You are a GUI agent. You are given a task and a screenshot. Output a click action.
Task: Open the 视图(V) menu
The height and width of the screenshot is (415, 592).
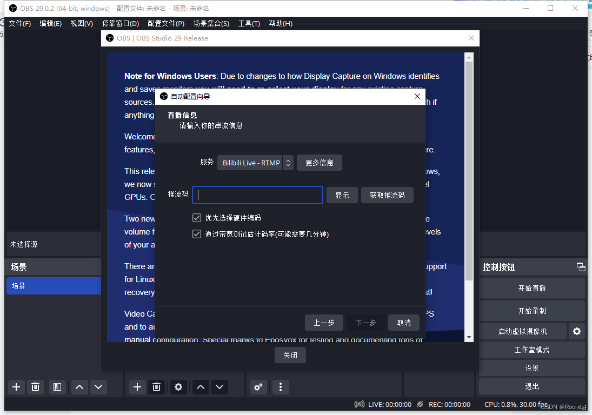point(82,23)
